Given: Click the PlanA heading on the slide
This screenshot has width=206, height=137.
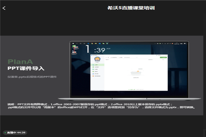Looking at the screenshot, I should point(20,62).
